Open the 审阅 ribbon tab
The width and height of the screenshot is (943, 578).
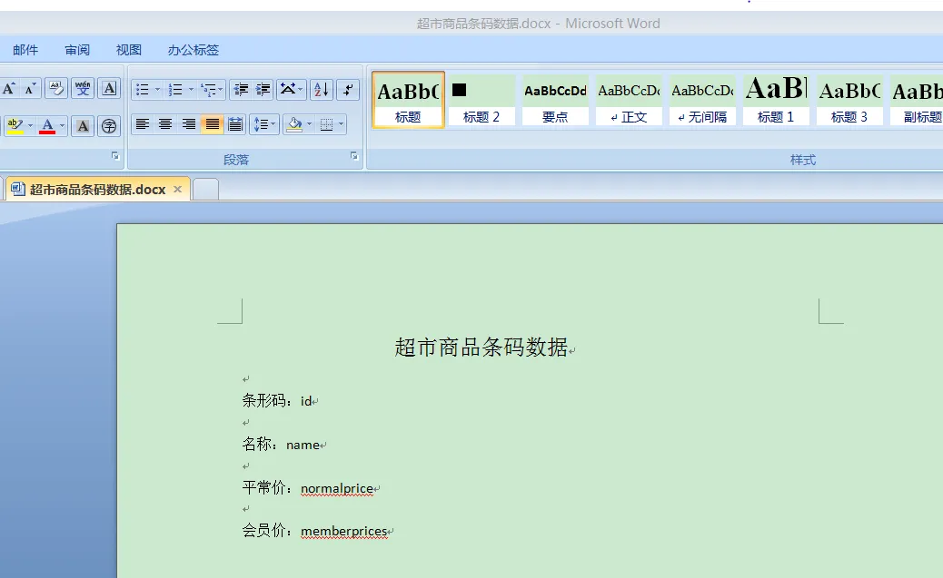(77, 50)
